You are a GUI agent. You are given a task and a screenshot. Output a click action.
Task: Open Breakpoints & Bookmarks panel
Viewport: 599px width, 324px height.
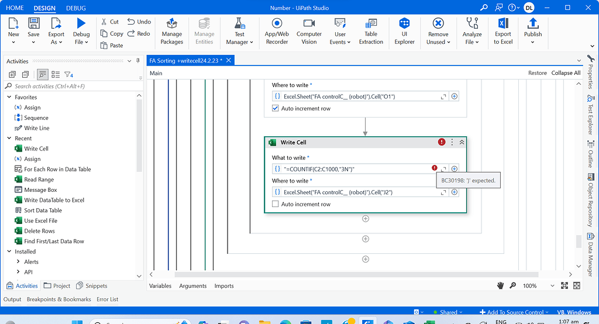[59, 299]
